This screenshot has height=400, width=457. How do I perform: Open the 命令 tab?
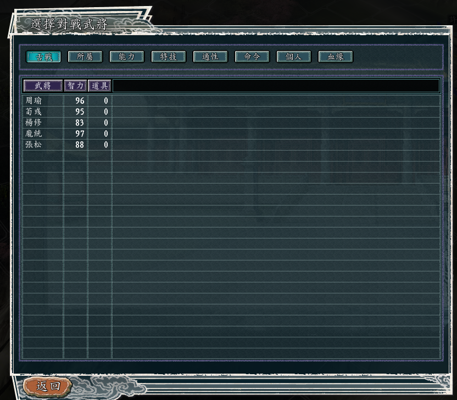pos(252,57)
